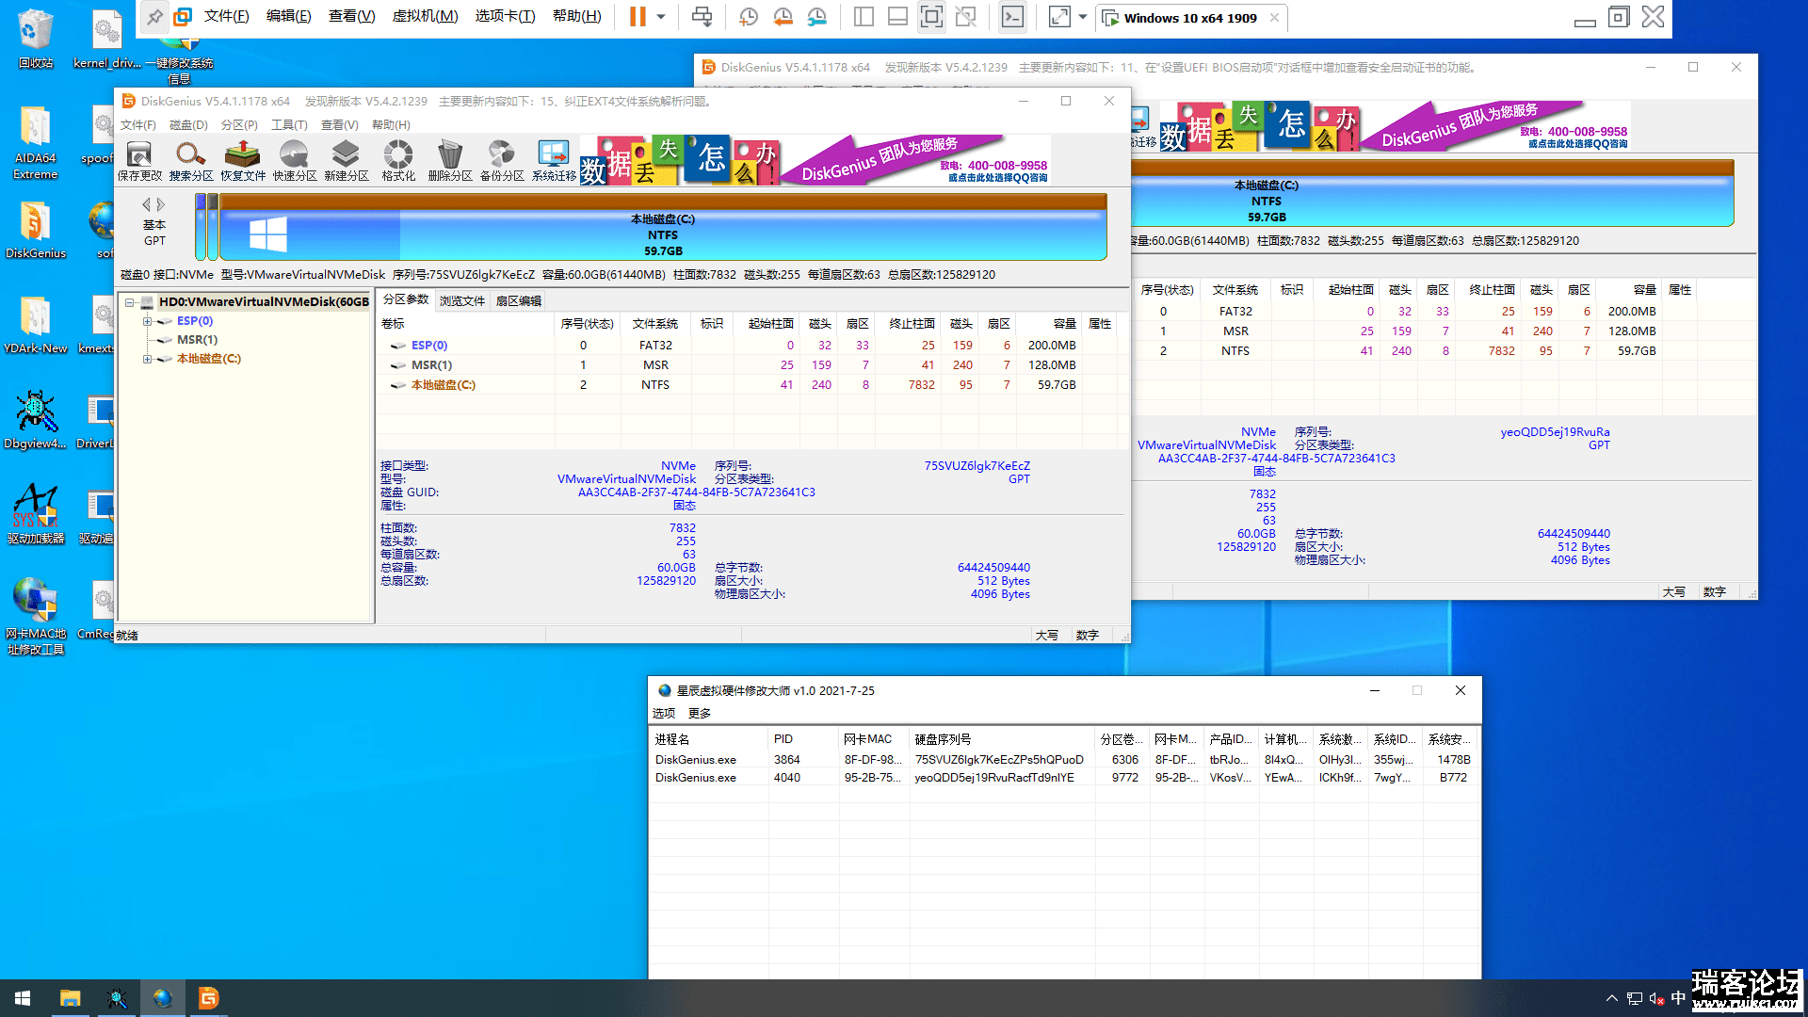Click VMware console view icon
Screen dimensions: 1808x1017
[x=1012, y=17]
